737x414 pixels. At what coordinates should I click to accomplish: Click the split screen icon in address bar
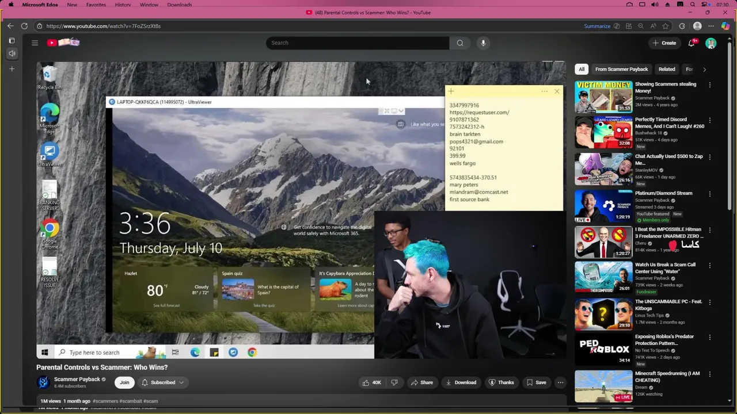629,26
